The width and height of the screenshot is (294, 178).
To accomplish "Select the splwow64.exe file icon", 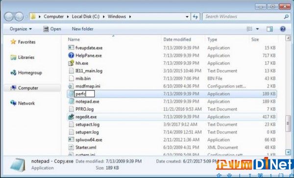I will pyautogui.click(x=71, y=140).
